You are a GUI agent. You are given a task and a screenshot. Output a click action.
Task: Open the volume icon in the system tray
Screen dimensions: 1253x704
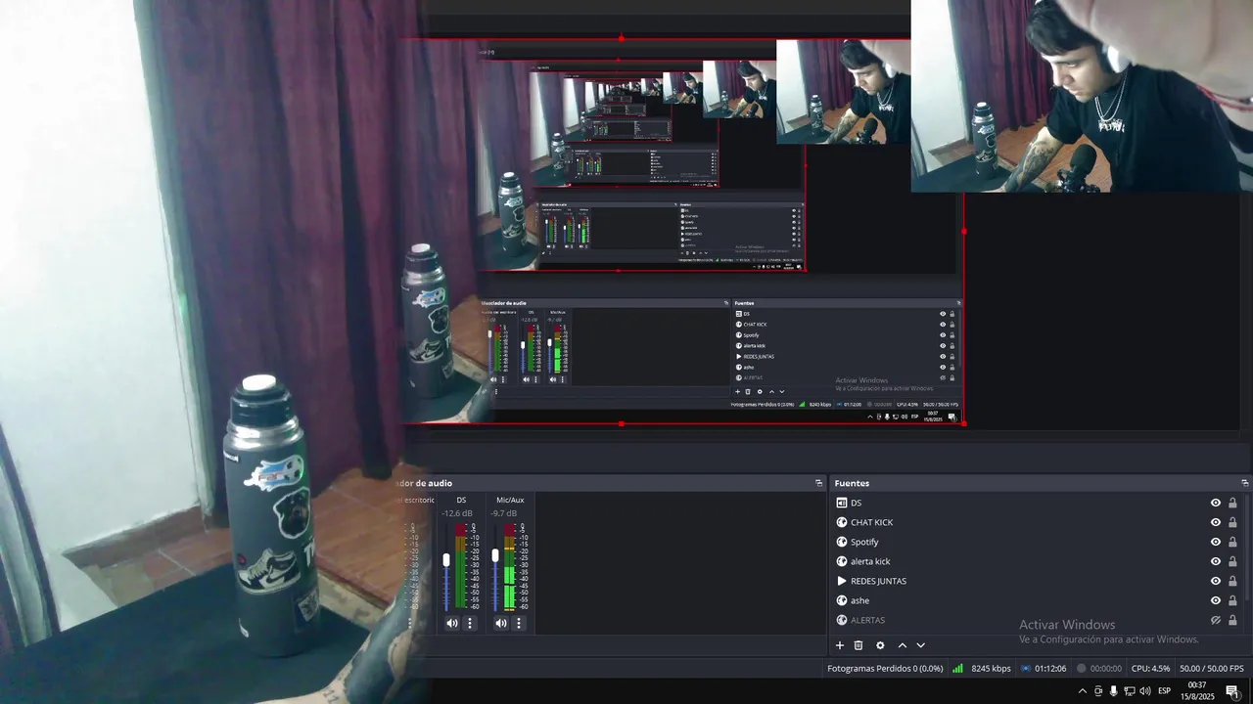(x=1145, y=691)
